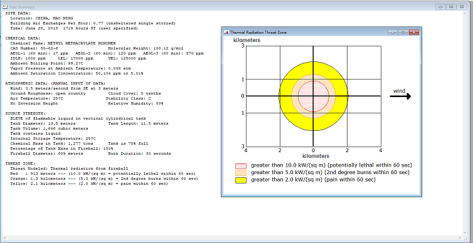Restore down the Text Summary window
Screen dimensions: 473x243
click(x=451, y=7)
